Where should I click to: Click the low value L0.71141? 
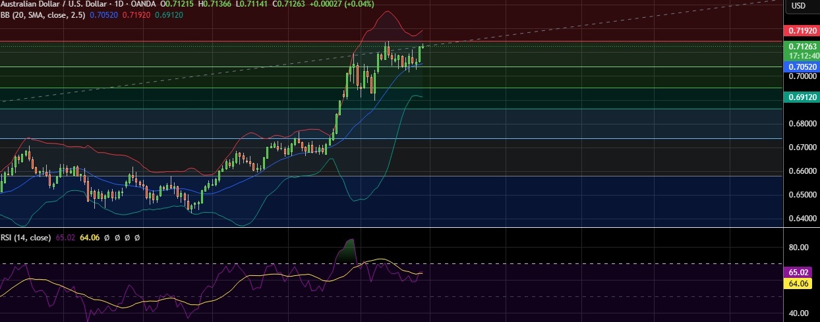pos(252,4)
